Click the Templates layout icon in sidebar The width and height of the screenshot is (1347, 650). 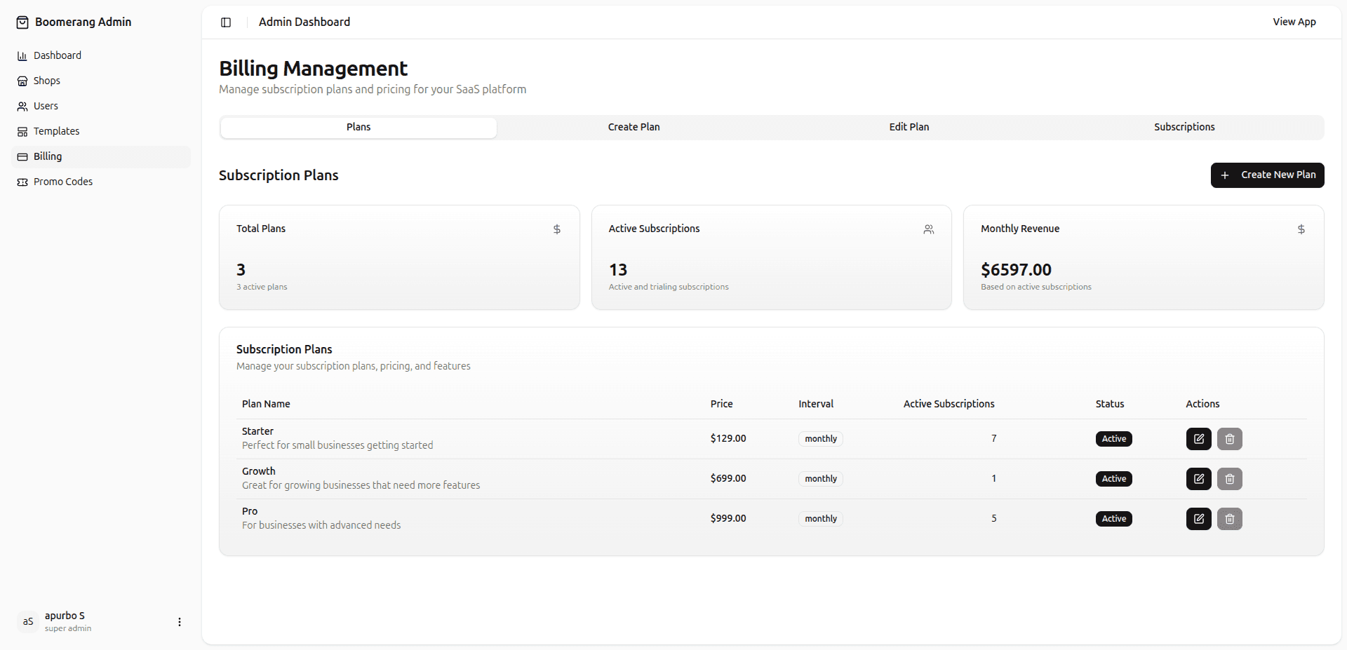click(x=22, y=132)
